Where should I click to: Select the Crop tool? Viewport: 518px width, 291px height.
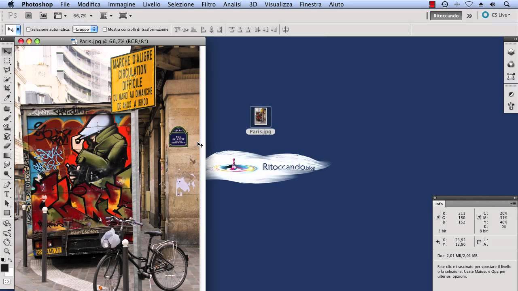point(7,89)
